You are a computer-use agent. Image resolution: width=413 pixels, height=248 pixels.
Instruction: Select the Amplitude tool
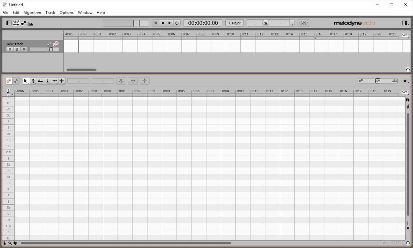click(x=47, y=81)
